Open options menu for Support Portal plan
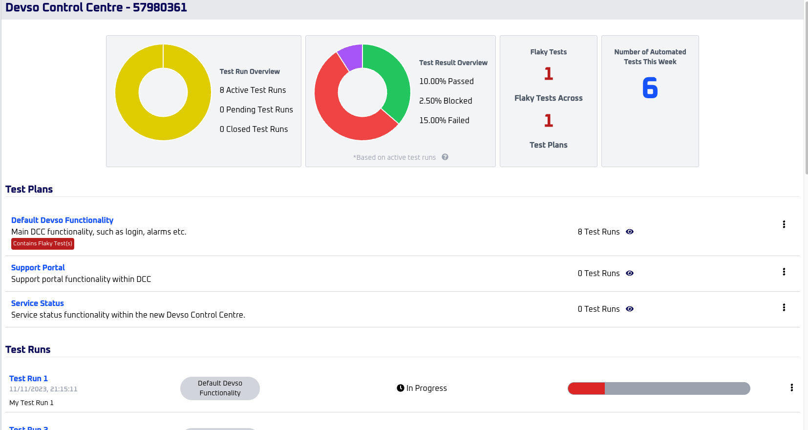Screen dimensions: 808x430 [784, 272]
